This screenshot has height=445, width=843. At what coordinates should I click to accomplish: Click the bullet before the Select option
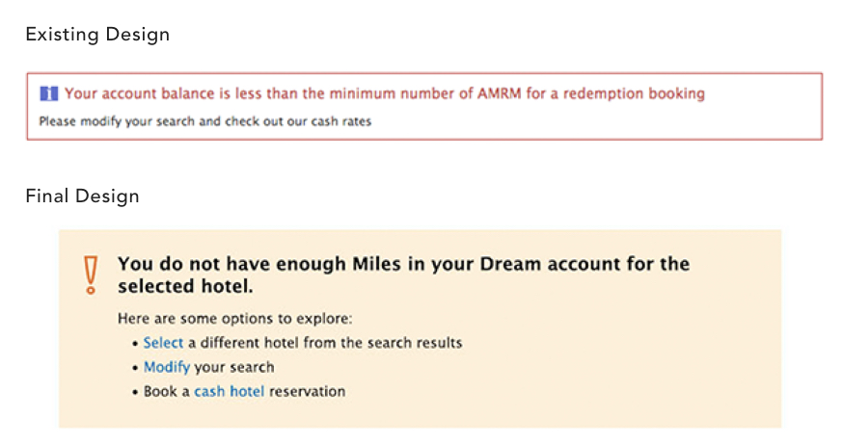pos(135,344)
